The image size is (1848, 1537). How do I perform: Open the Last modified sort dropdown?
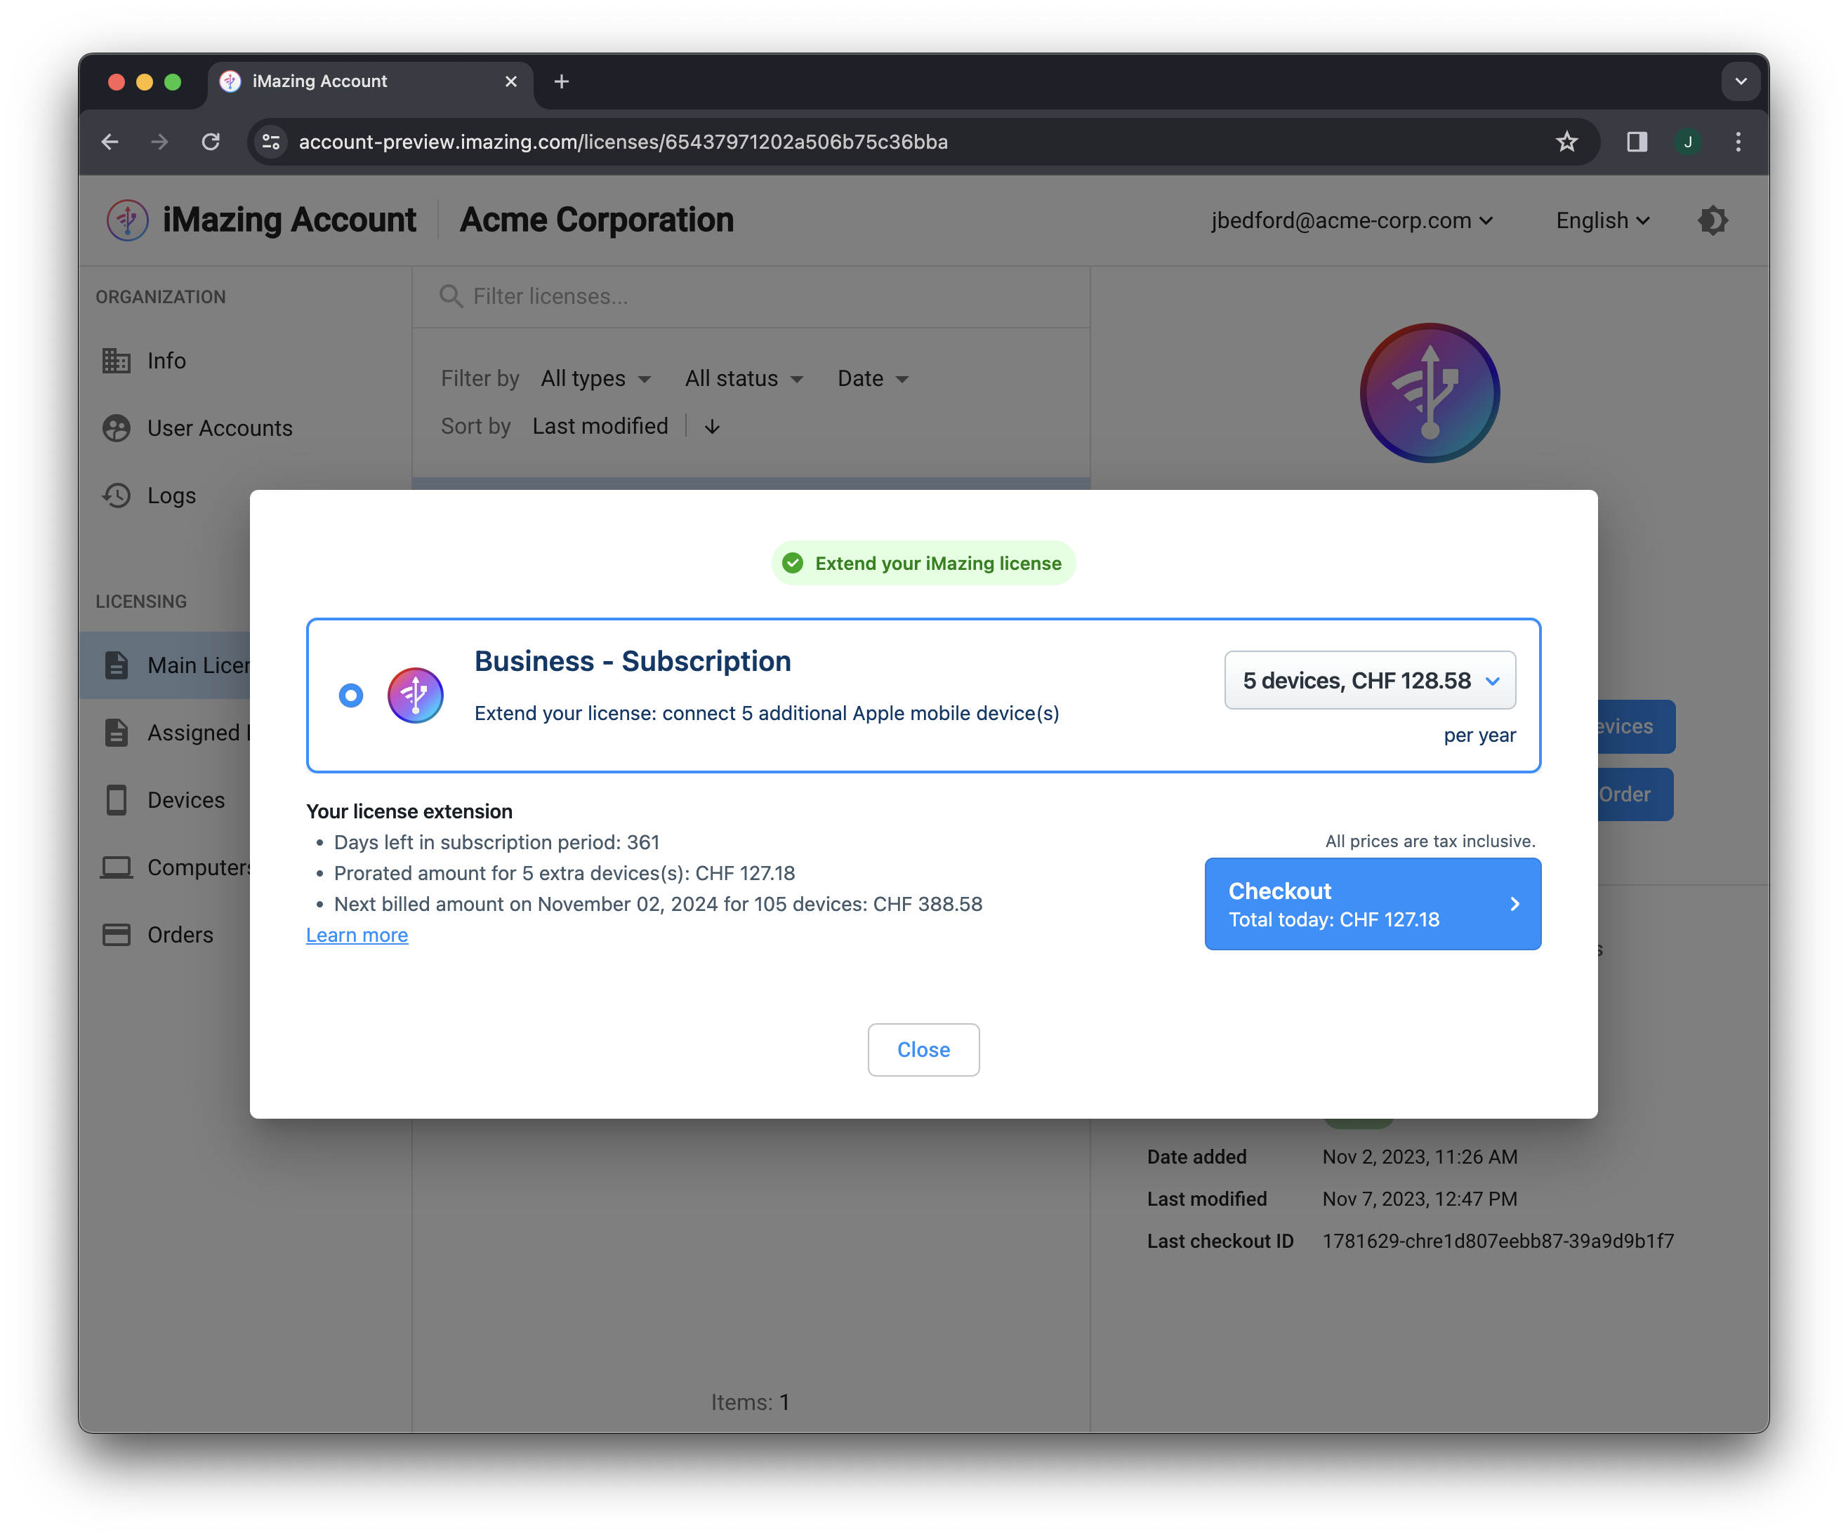[x=600, y=426]
